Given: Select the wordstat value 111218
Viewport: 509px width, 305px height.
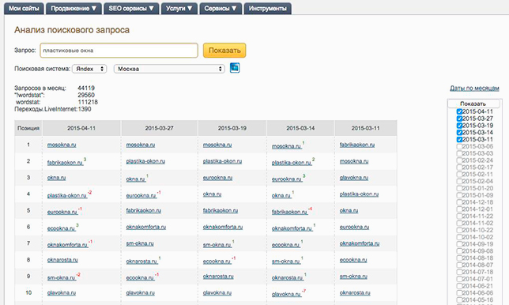Looking at the screenshot, I should click(x=88, y=102).
